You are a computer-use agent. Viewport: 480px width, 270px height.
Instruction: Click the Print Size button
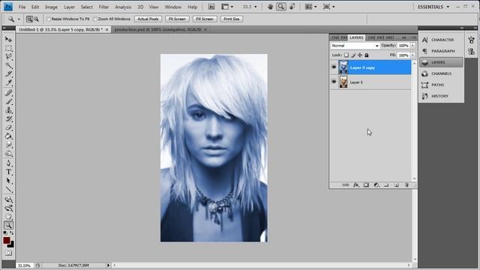point(232,19)
